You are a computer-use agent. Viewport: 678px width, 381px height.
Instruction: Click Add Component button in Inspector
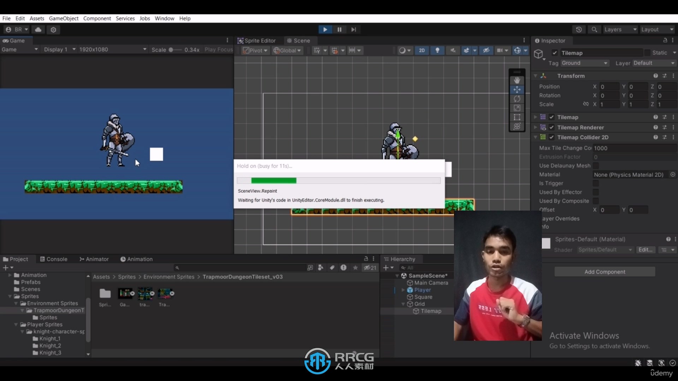tap(605, 271)
